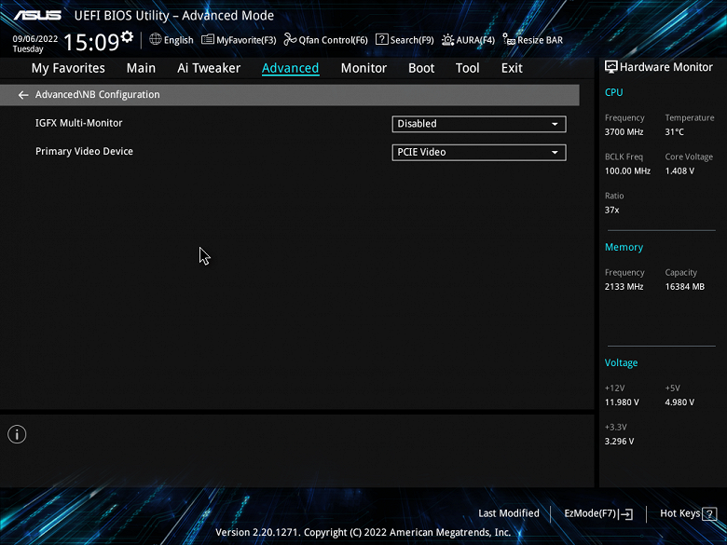
Task: Click the 09/06/2022 date text
Action: point(35,39)
